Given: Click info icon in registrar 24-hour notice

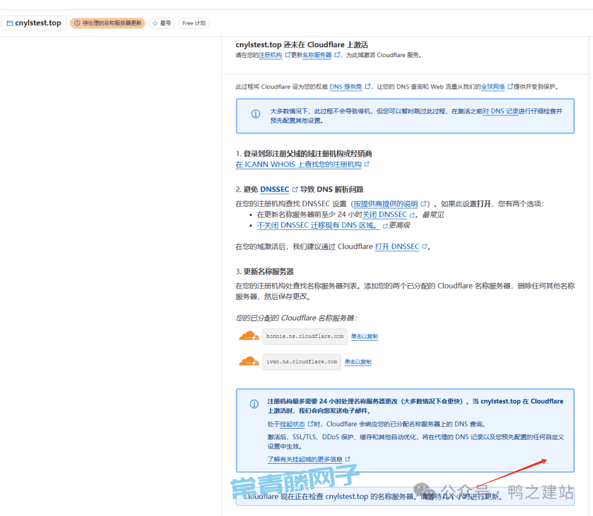Looking at the screenshot, I should coord(254,404).
